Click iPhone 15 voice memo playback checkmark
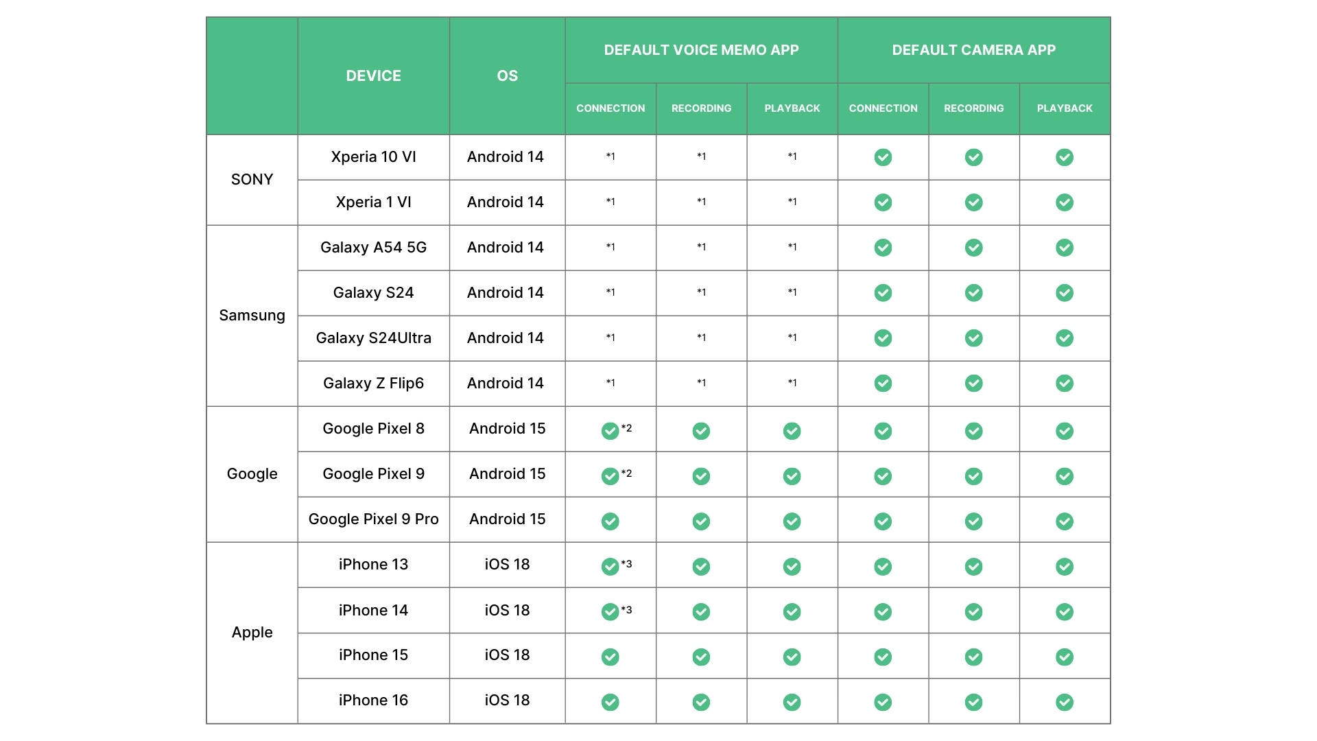 pos(792,657)
